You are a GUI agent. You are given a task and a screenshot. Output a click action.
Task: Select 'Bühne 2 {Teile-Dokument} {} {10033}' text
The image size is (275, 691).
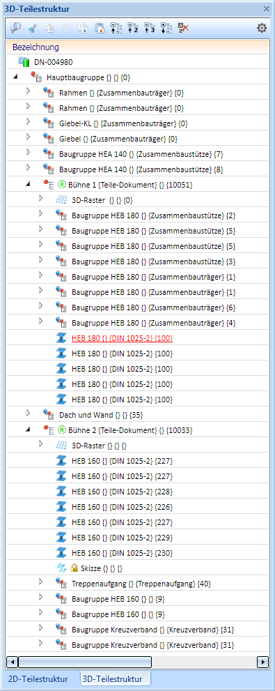[130, 430]
